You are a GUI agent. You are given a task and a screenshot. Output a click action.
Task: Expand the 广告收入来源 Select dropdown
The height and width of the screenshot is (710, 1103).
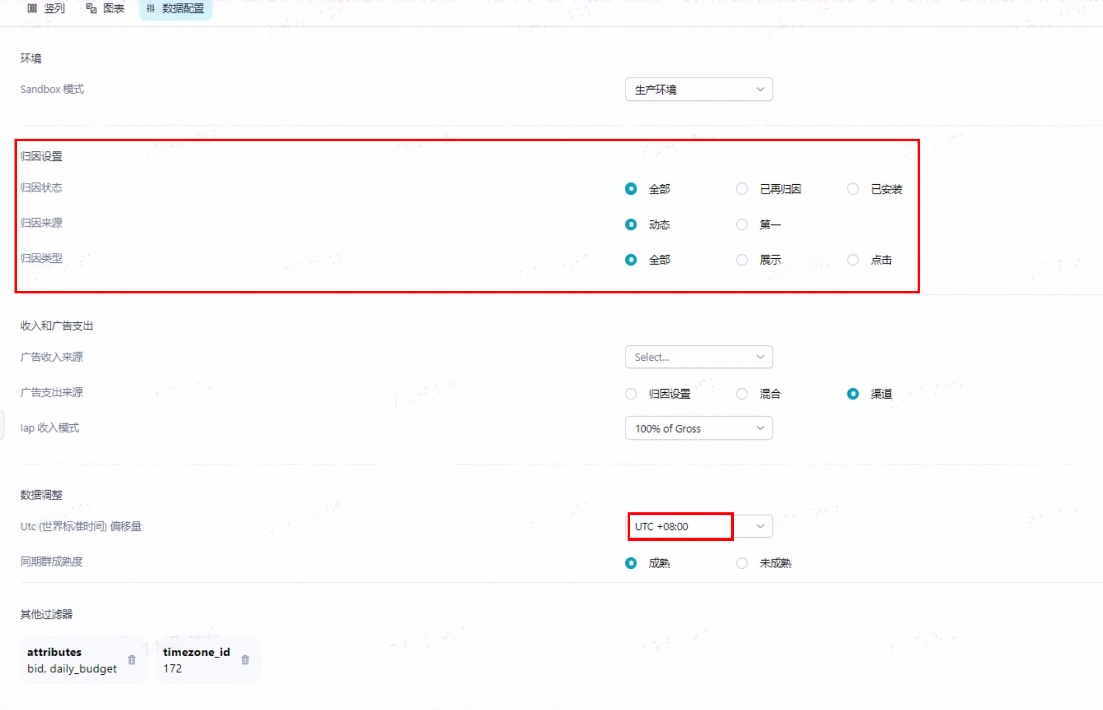click(699, 357)
